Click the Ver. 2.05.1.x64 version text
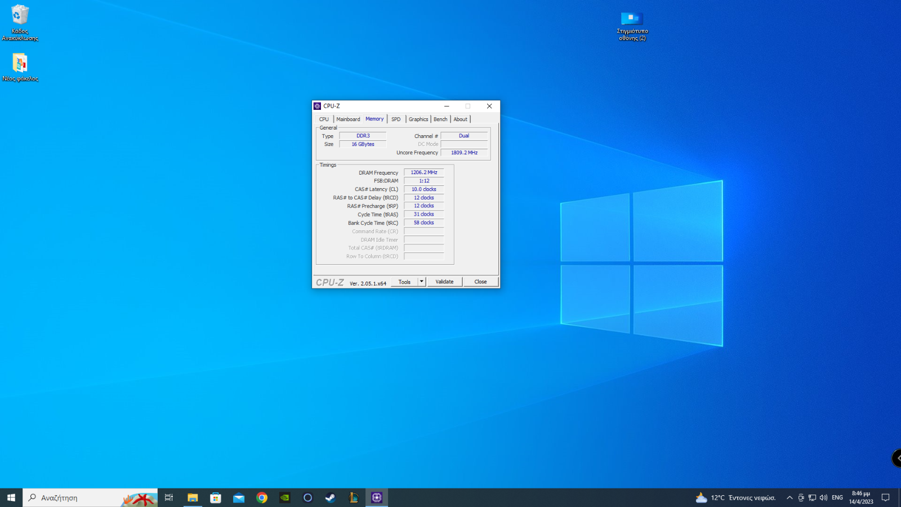Screen dimensions: 901x507 pos(368,283)
